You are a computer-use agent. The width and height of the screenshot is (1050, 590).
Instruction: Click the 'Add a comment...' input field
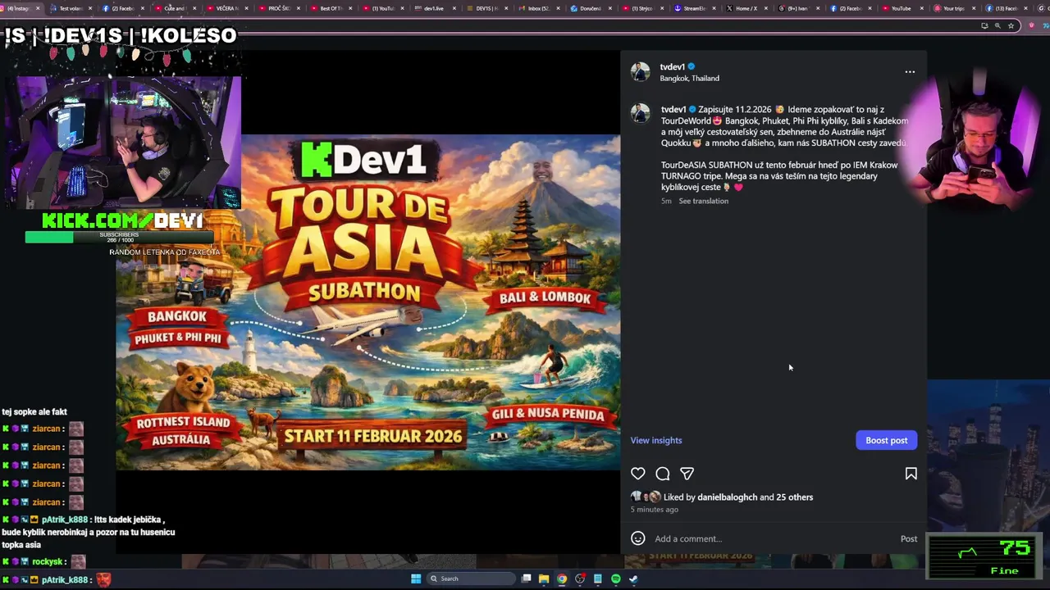[x=771, y=538]
